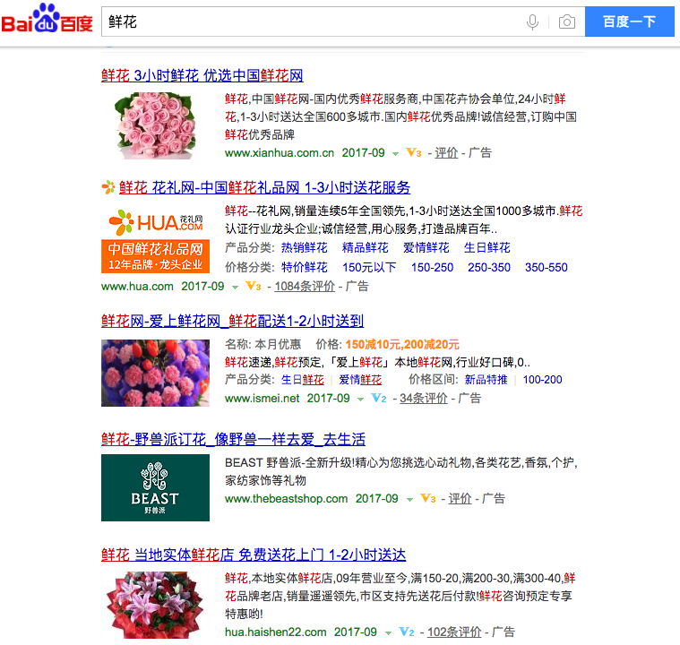Select the 150元以下 price range
Viewport: 680px width, 645px height.
tap(369, 267)
